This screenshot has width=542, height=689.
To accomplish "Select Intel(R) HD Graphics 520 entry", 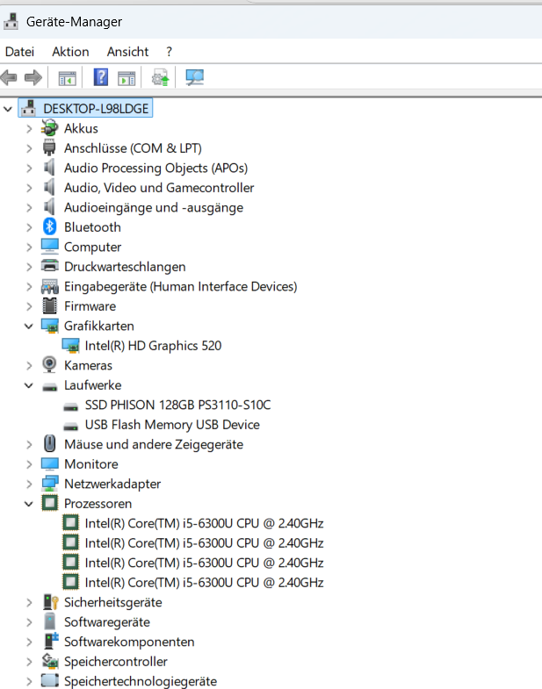I will point(153,346).
